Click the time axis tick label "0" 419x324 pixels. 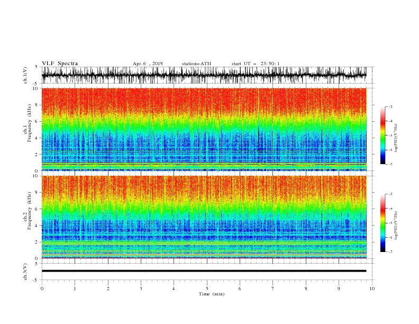pos(42,289)
